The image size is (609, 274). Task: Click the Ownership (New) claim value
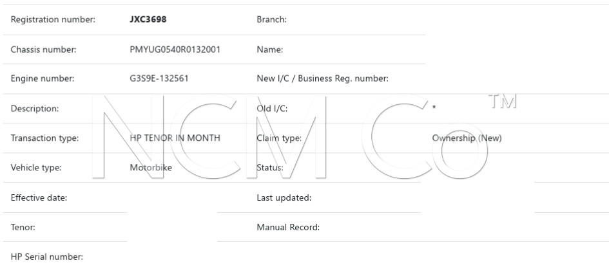coord(467,138)
